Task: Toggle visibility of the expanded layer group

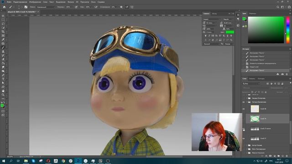Action: (244, 102)
